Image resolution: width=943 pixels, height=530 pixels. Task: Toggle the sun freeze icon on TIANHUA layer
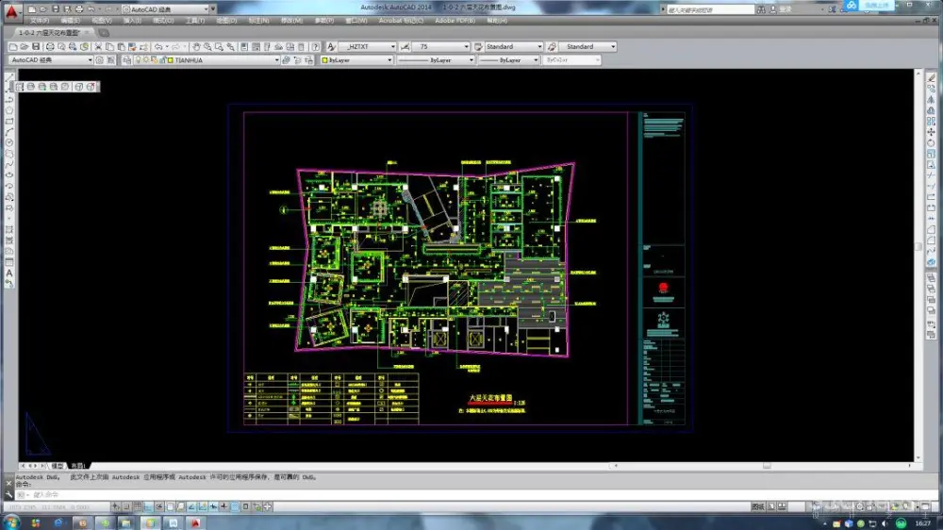click(145, 59)
